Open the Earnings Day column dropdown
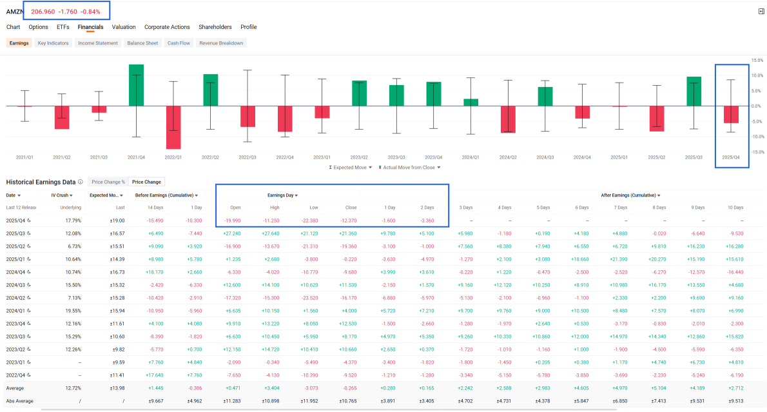Viewport: 767px width, 412px height. coord(283,195)
